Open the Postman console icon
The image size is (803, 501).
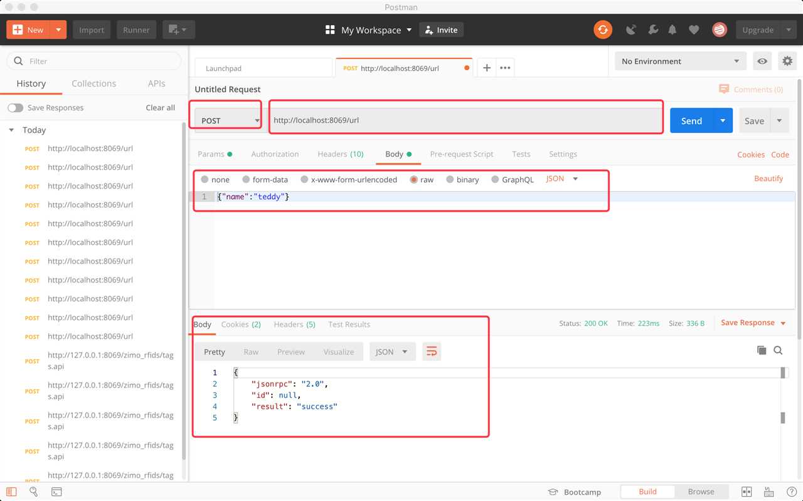(56, 492)
